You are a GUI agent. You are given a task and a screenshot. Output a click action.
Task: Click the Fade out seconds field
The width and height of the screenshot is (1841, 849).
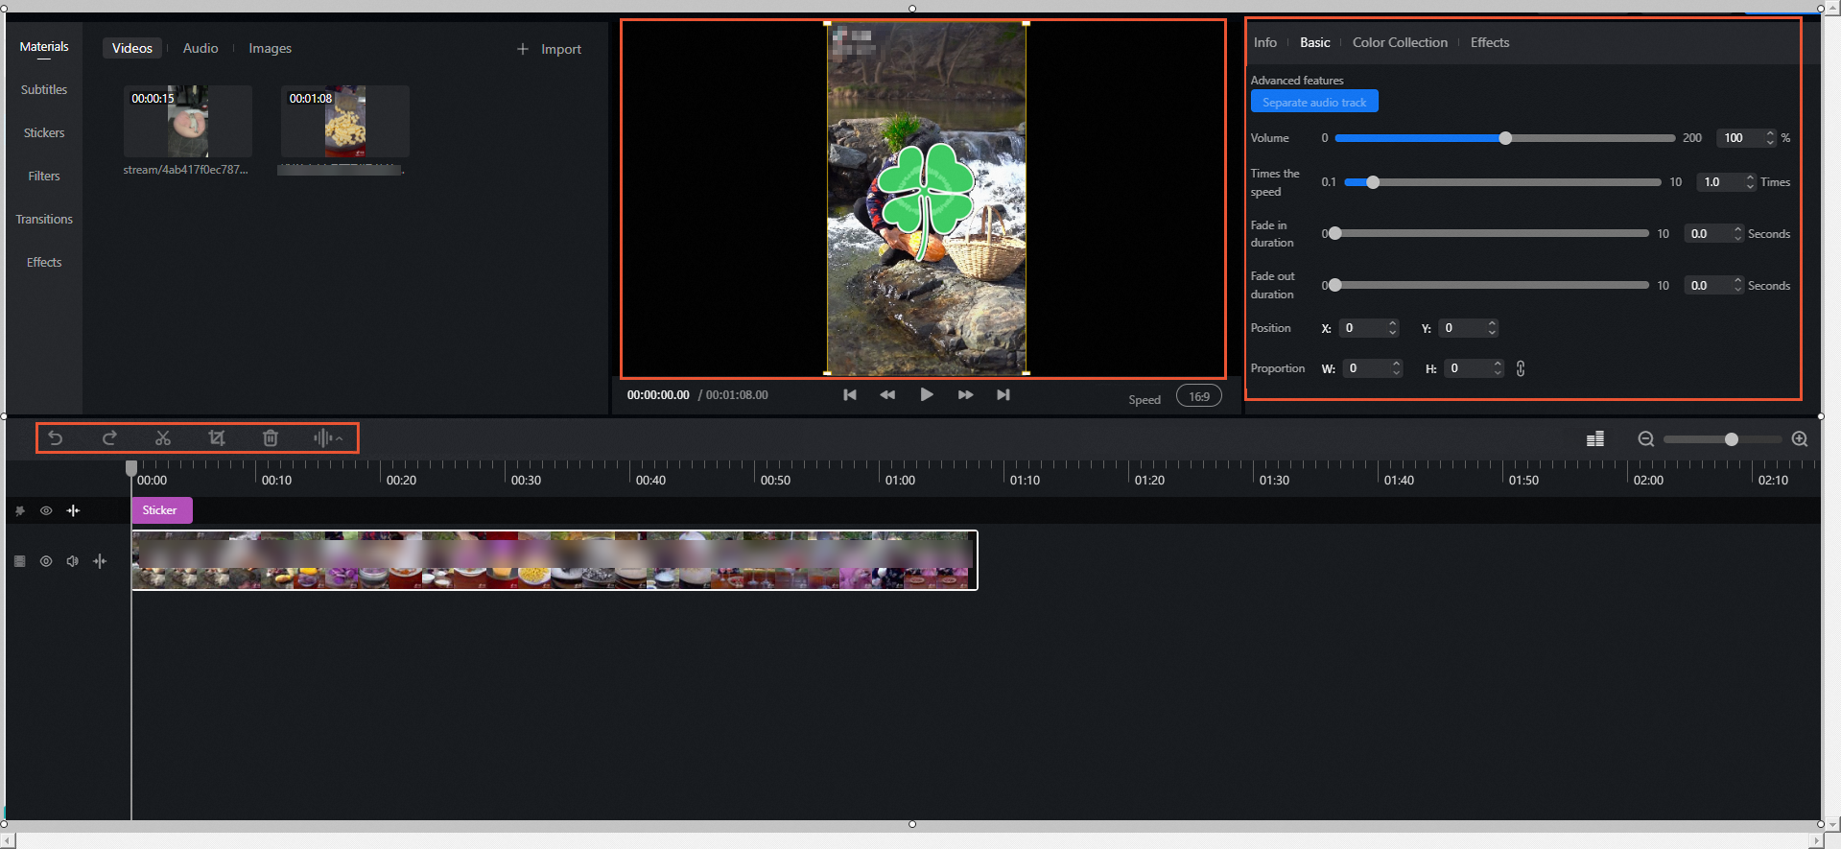point(1713,286)
